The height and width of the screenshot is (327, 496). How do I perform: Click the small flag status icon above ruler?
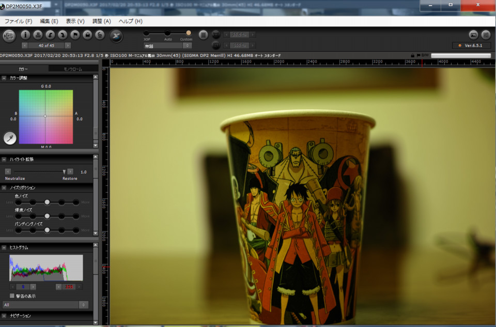coord(418,55)
